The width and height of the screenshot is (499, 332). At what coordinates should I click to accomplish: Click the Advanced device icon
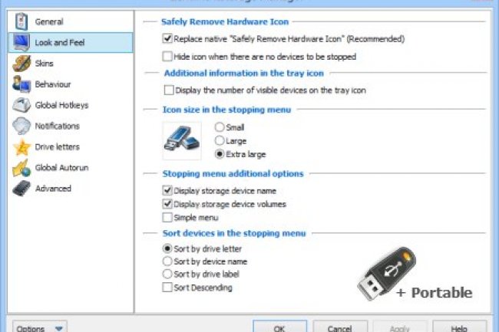21,188
